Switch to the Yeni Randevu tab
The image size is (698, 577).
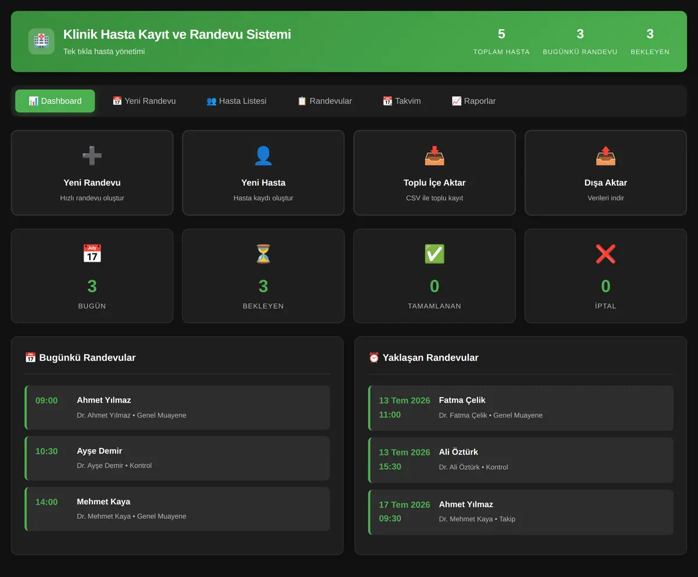[144, 101]
